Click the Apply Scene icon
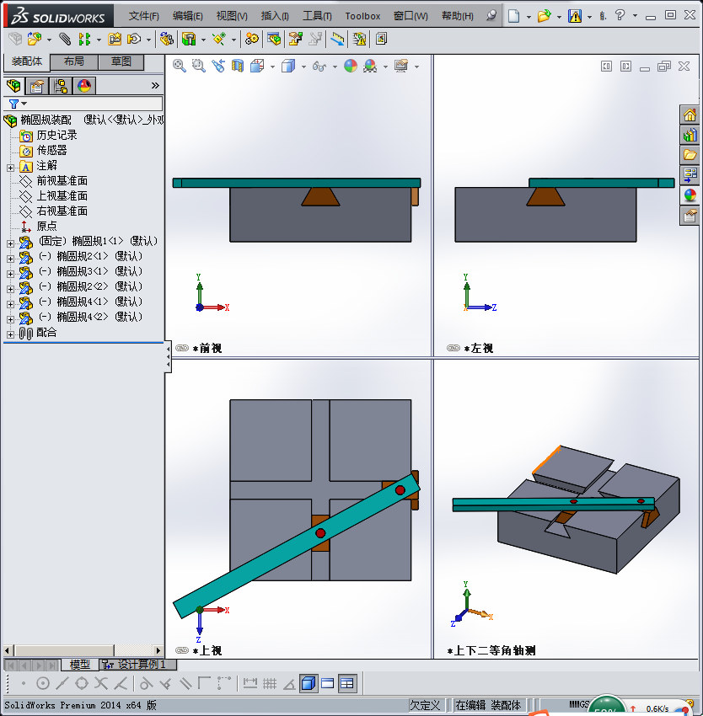703x716 pixels. point(370,67)
